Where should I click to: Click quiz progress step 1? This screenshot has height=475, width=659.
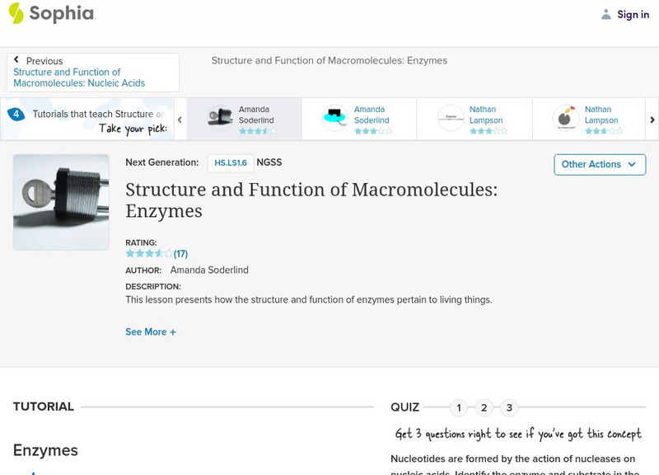459,407
